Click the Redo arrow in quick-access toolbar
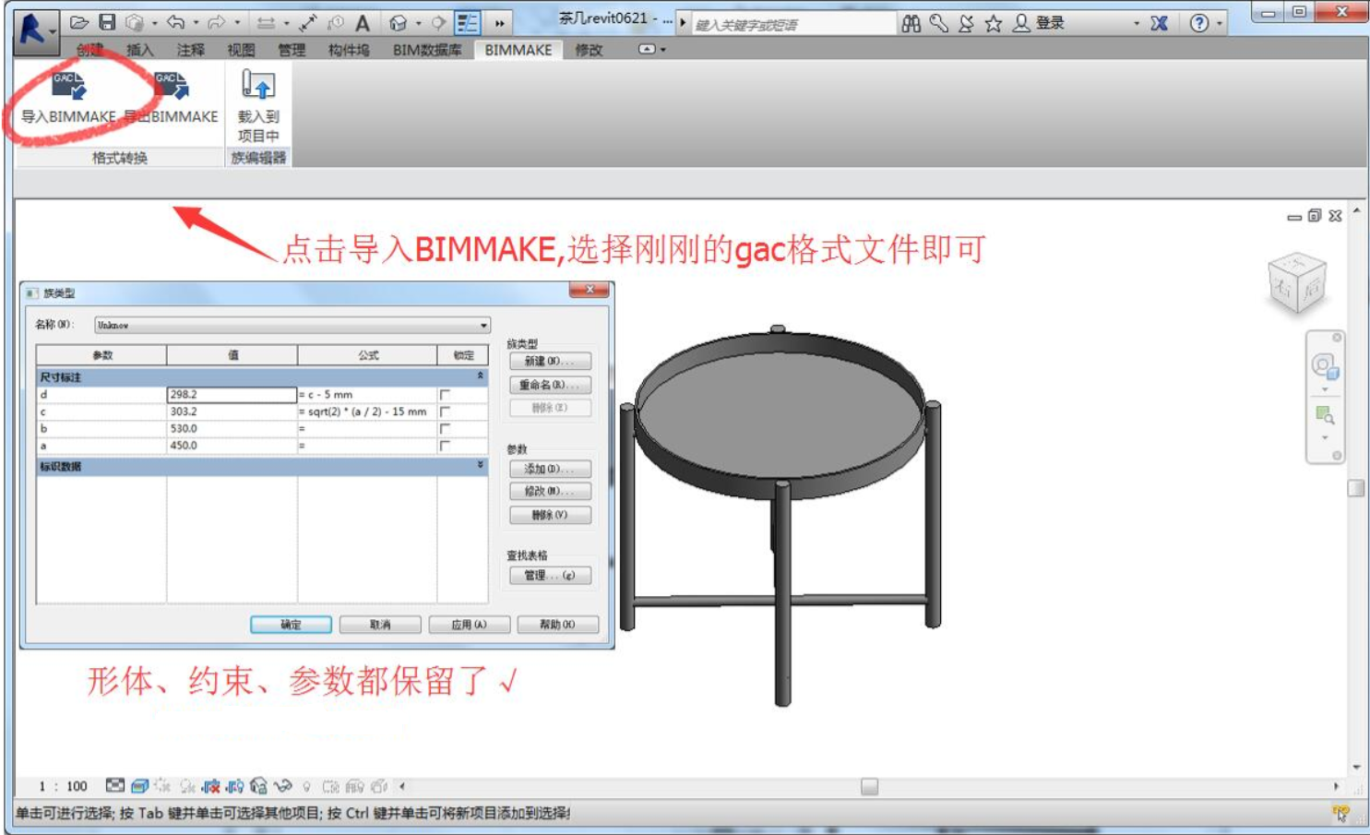 coord(217,23)
